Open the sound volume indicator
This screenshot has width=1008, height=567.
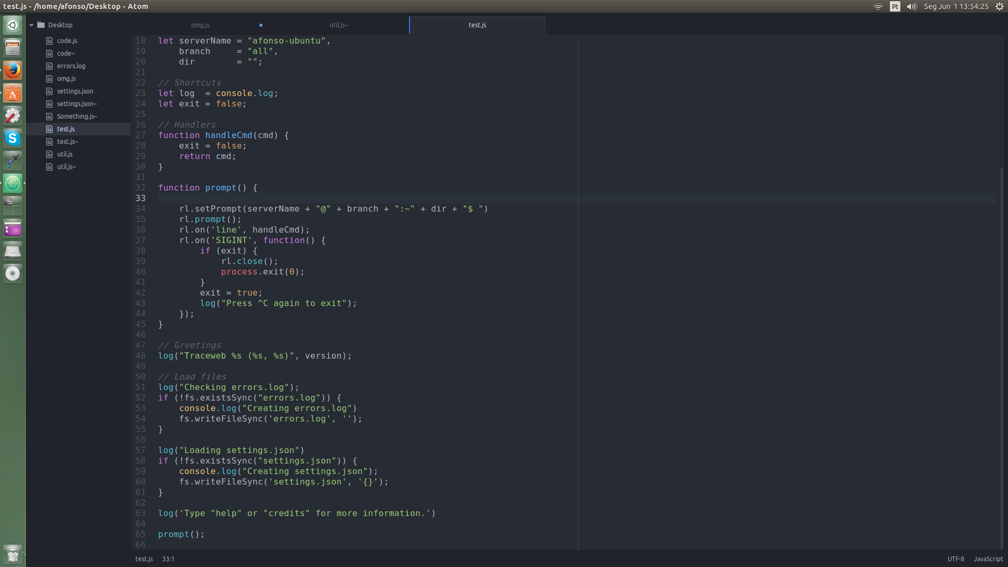click(911, 6)
